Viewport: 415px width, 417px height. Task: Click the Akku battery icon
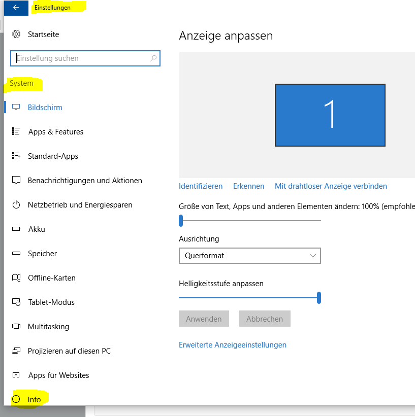[x=16, y=229]
